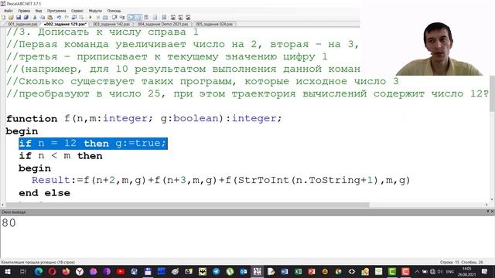This screenshot has width=495, height=278.
Task: Open the Вид menu
Action: tap(39, 11)
